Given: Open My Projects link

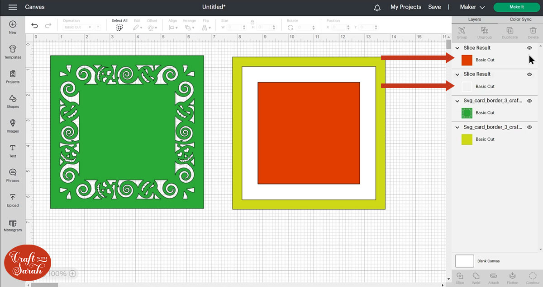Looking at the screenshot, I should (x=405, y=7).
